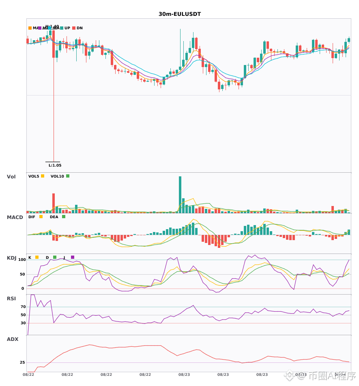359x386 pixels.
Task: Click the red DN legend swatch
Action: (x=74, y=28)
